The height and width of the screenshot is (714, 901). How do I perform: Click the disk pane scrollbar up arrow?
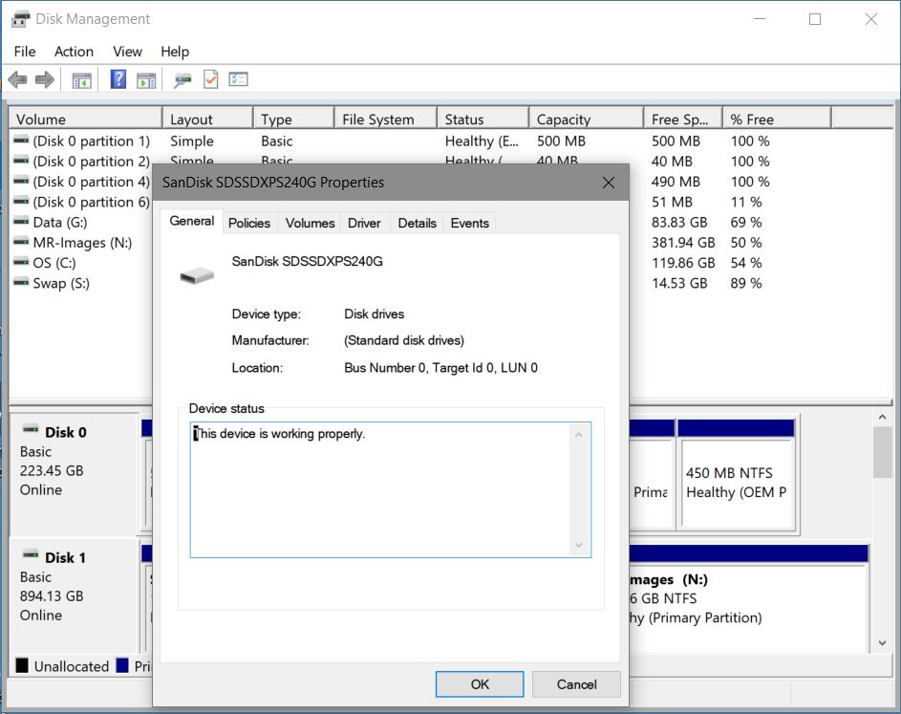882,417
